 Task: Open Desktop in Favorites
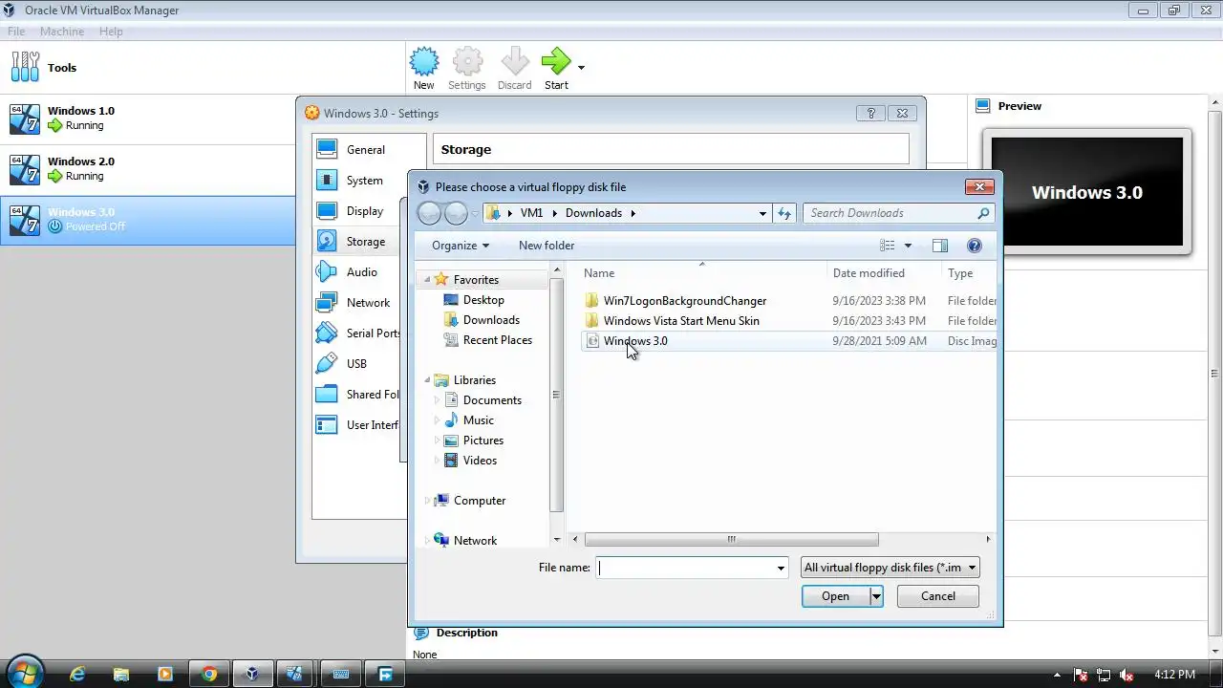(x=483, y=300)
